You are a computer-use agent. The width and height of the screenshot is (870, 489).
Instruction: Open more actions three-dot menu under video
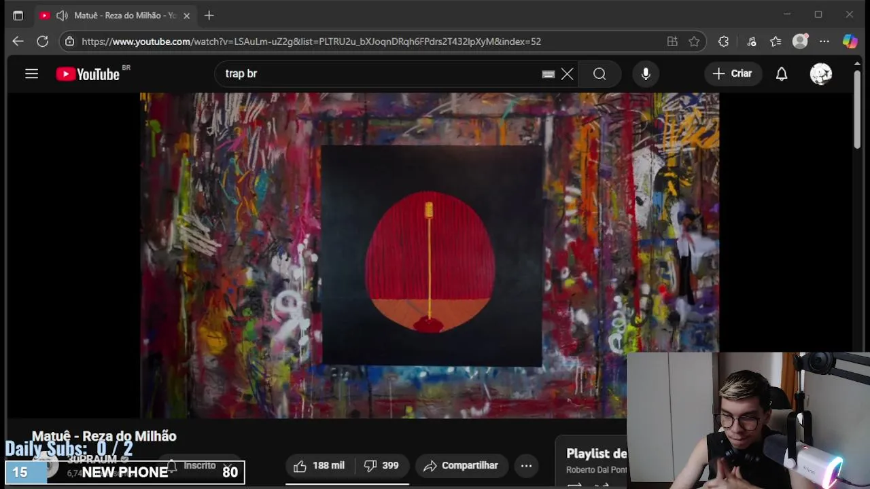pos(526,466)
